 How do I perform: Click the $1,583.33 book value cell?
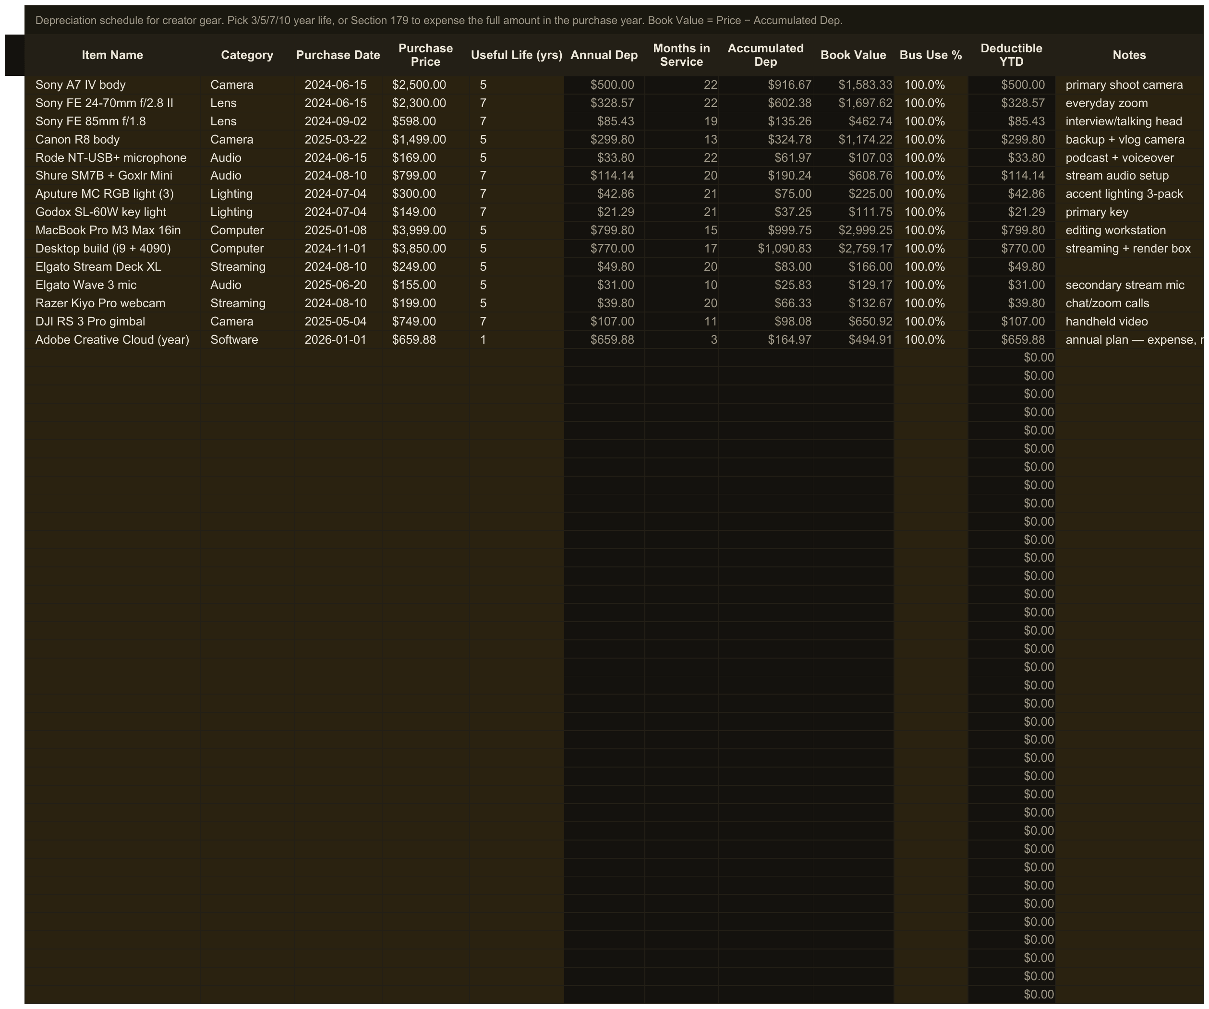point(853,85)
